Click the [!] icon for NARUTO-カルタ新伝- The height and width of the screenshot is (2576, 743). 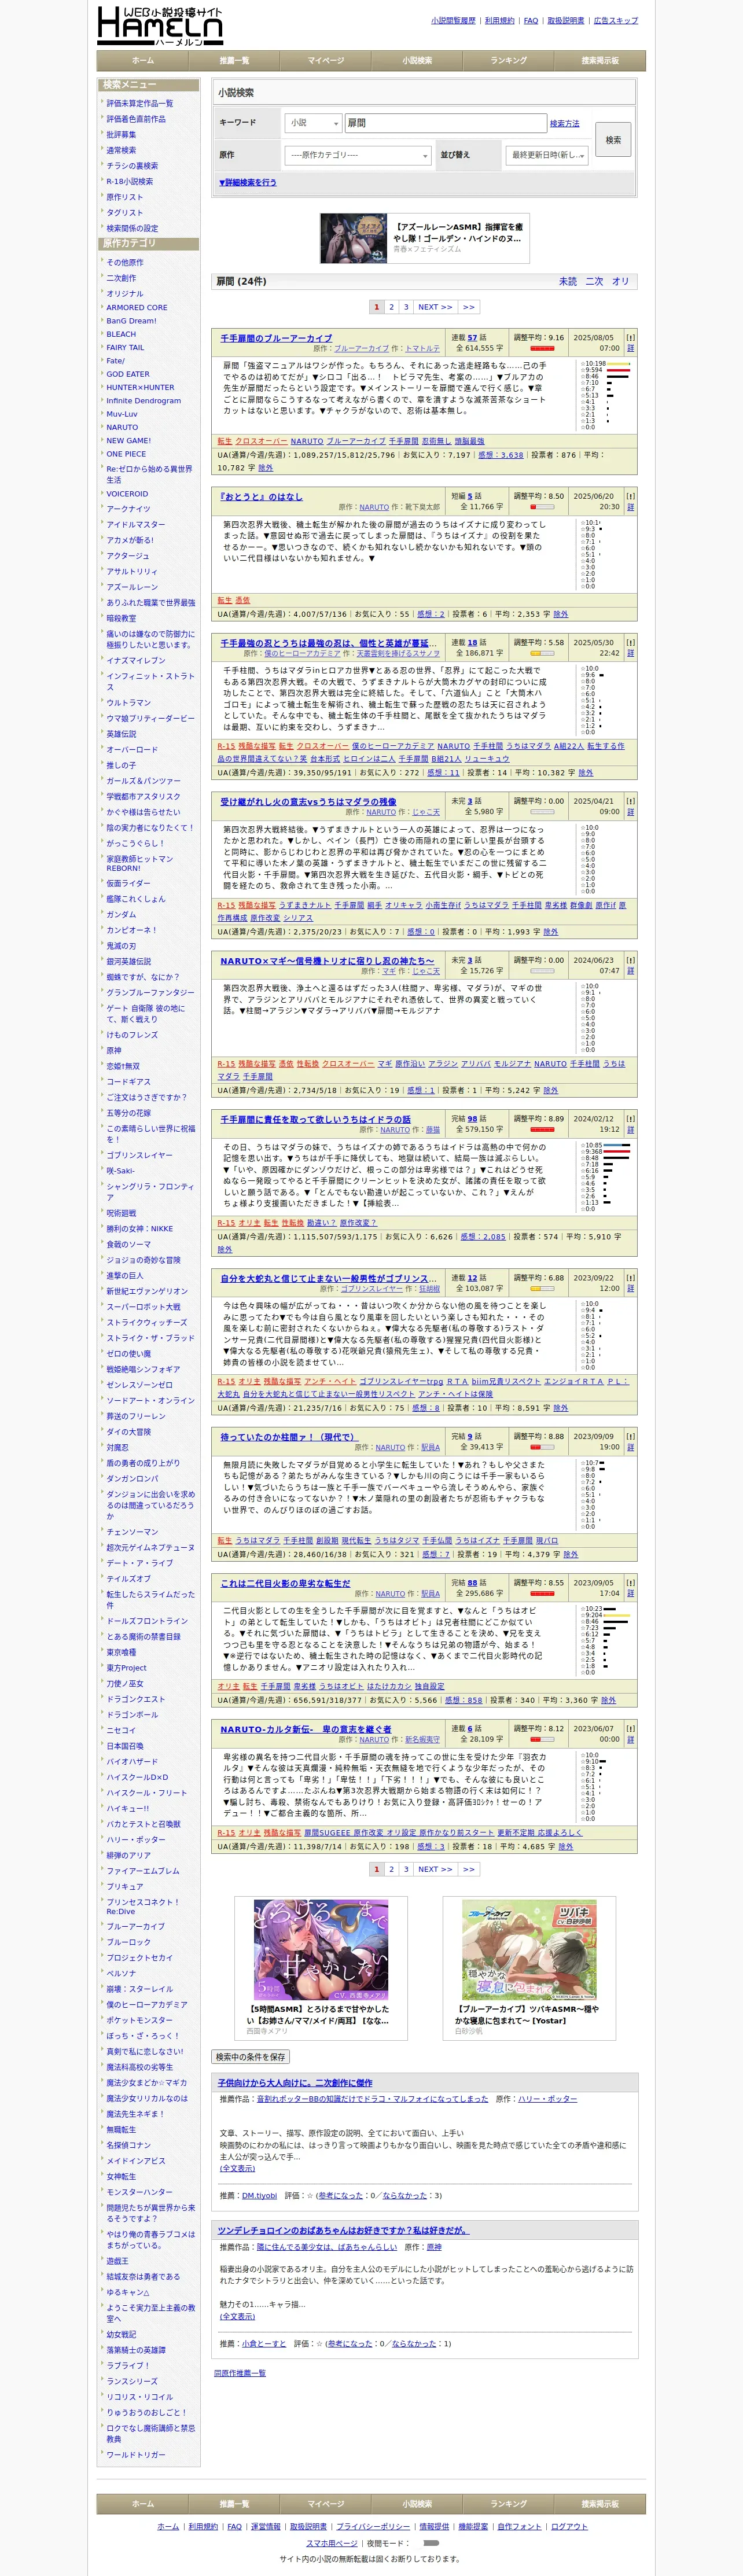click(x=630, y=1728)
